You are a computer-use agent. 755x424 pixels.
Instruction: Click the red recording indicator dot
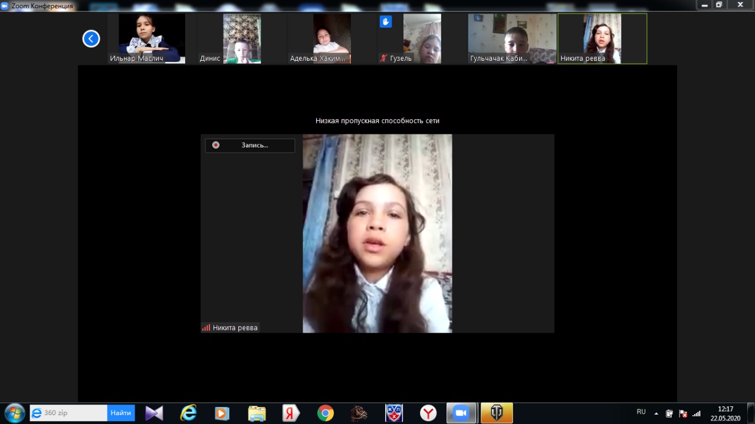(x=216, y=145)
